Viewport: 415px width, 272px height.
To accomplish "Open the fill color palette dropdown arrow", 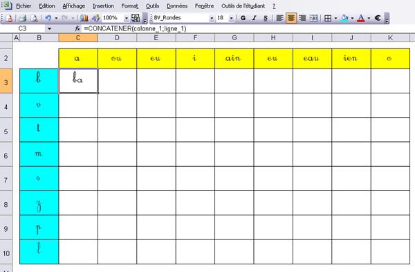I will tap(352, 18).
